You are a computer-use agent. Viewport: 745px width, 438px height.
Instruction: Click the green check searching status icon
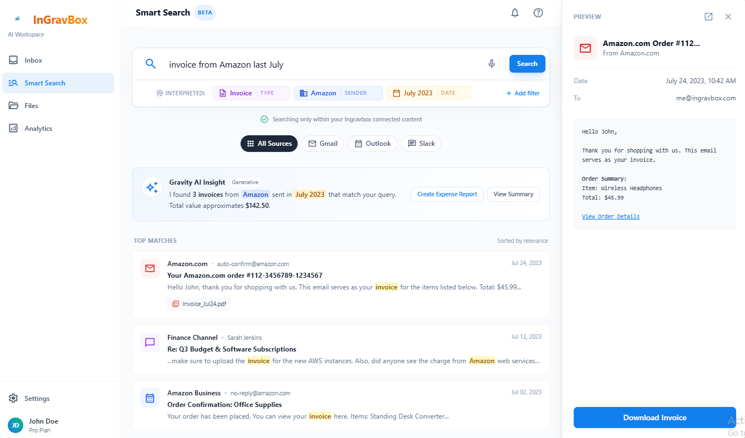click(264, 119)
